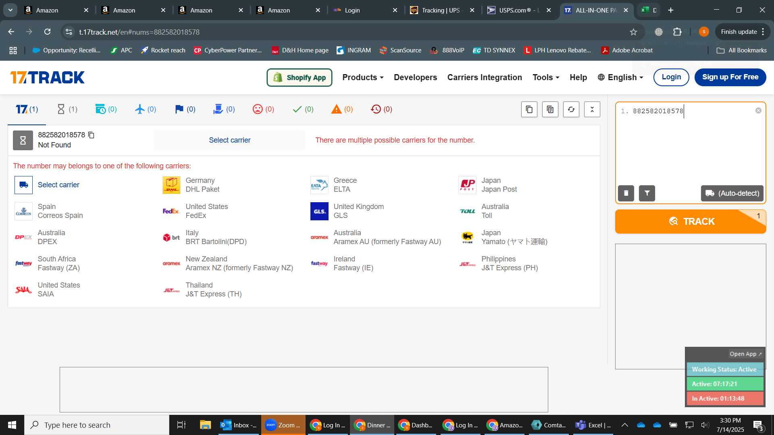This screenshot has width=774, height=435.
Task: Choose J&T Express Philippines carrier
Action: click(x=499, y=263)
